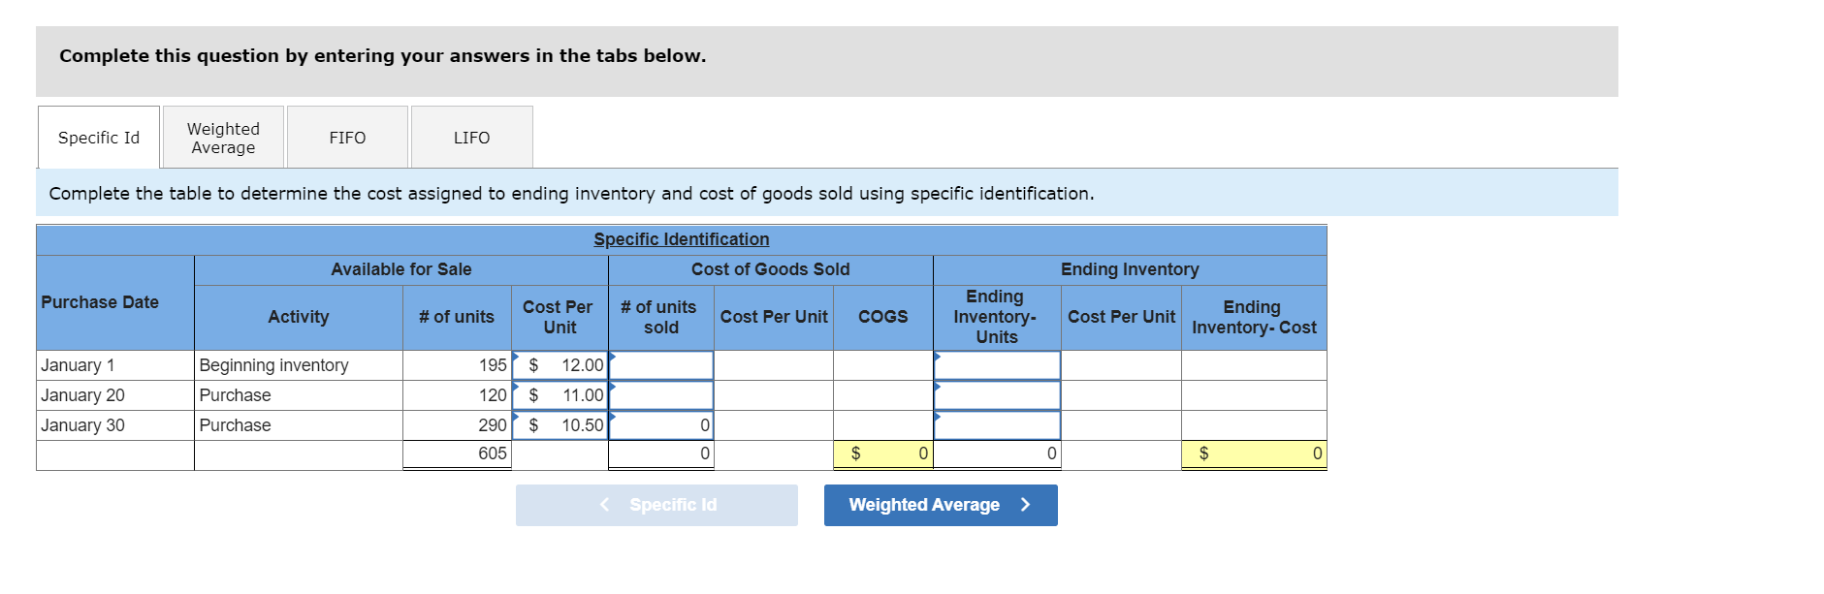Click the Ending Inventory group header
1824x594 pixels.
(1130, 269)
